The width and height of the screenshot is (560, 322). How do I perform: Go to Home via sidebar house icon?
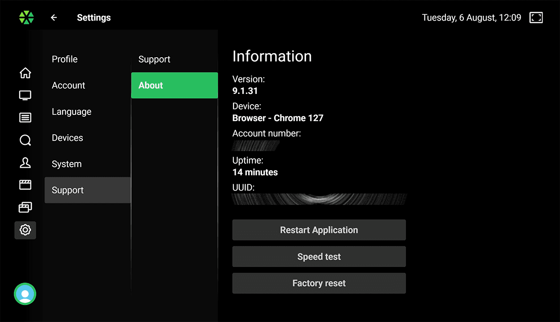pos(25,73)
